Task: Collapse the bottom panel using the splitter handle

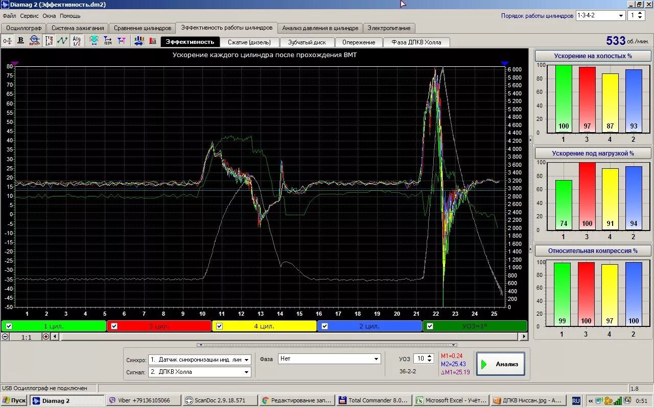Action: click(327, 345)
